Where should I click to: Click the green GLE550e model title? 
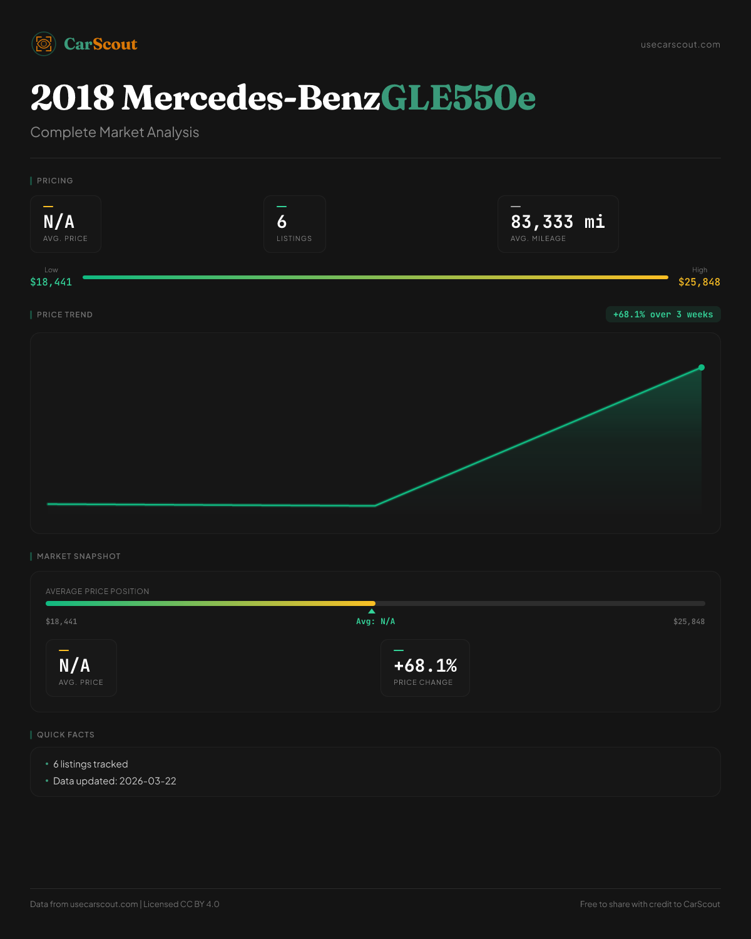click(458, 98)
